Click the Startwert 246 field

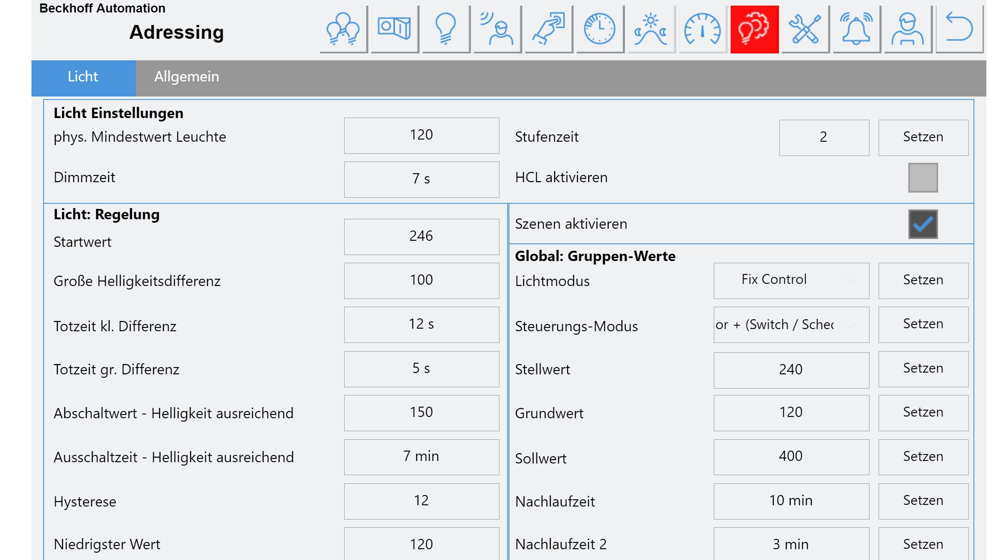422,237
